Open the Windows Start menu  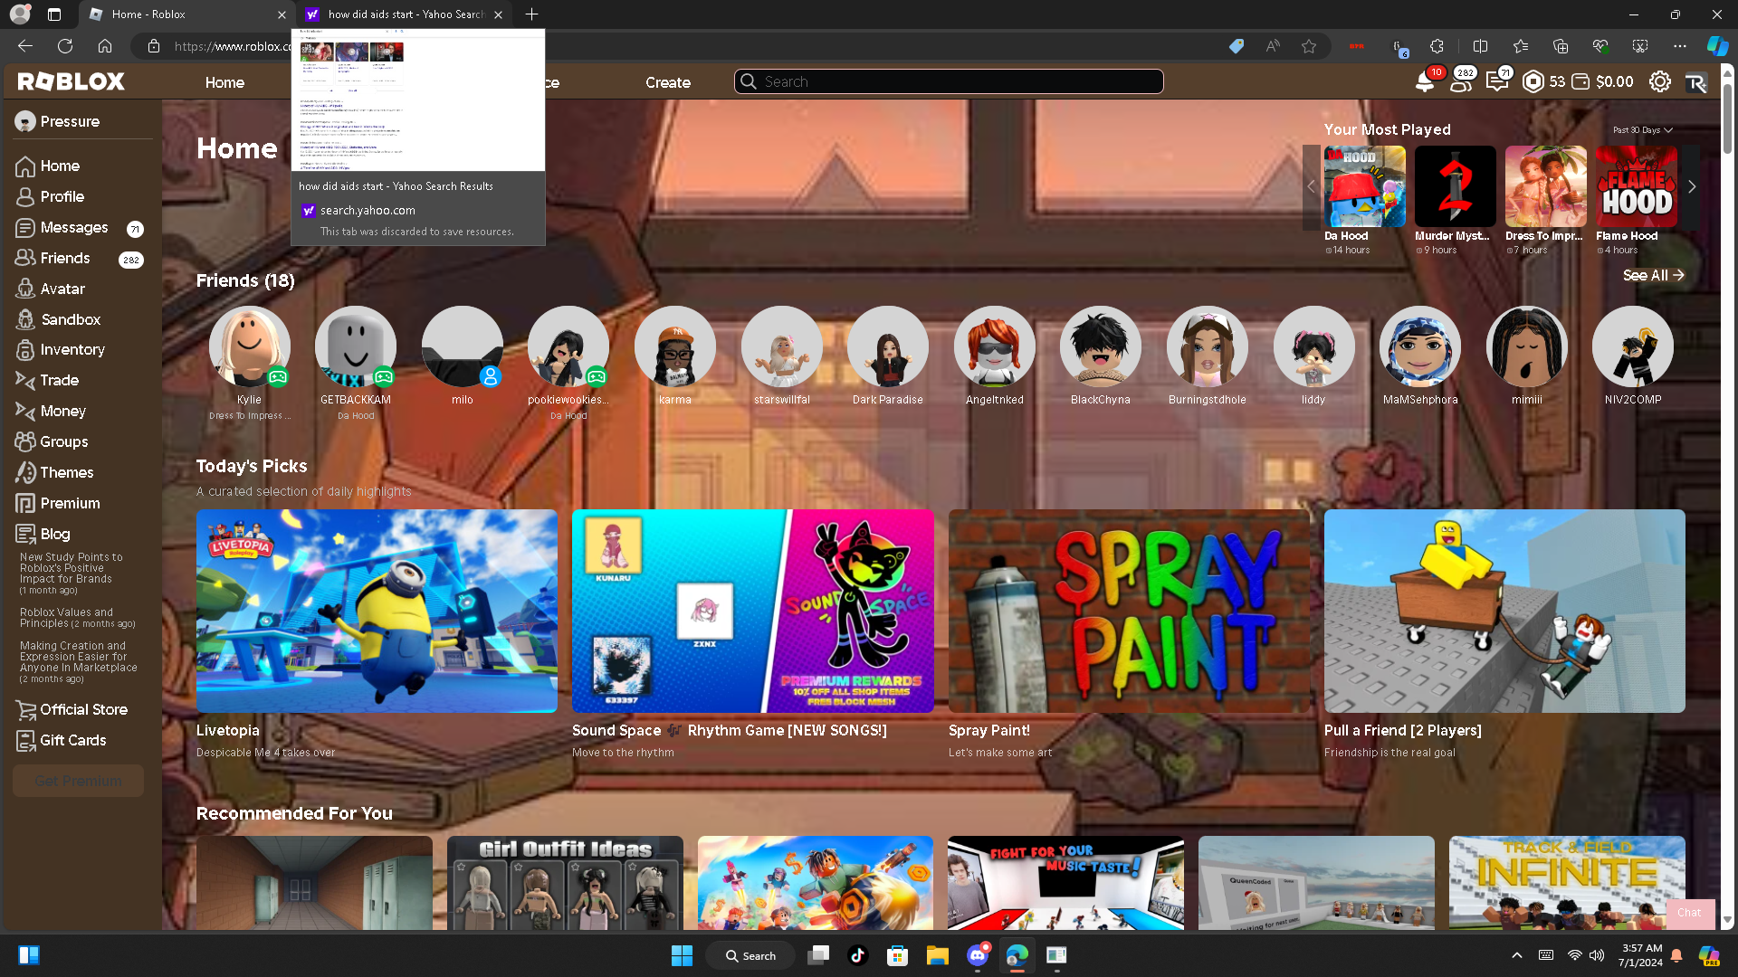coord(682,955)
